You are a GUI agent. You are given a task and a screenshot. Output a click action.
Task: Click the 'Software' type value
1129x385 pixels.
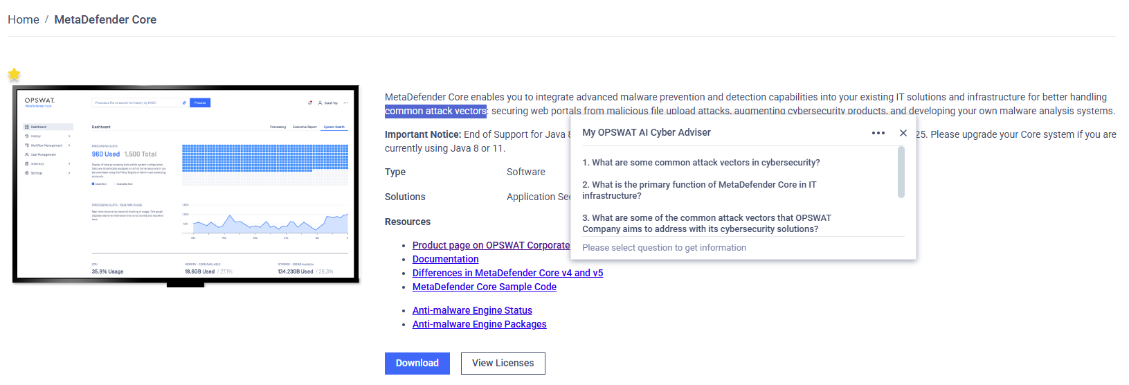[526, 172]
